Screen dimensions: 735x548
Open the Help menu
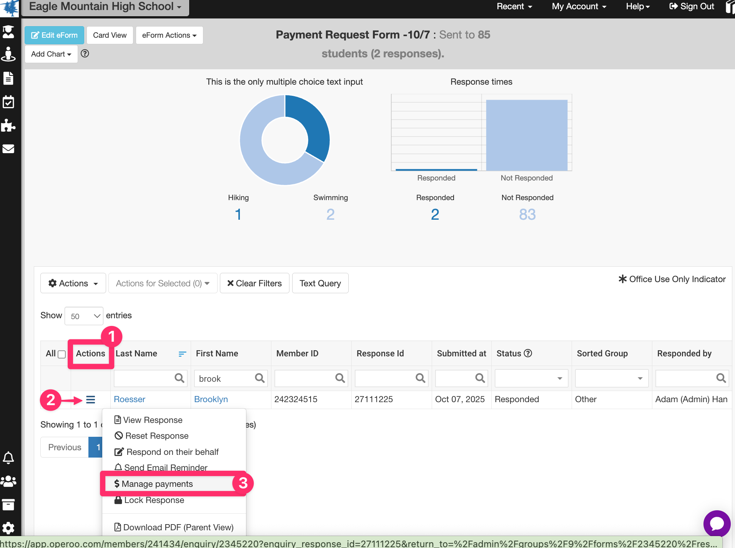click(x=638, y=7)
